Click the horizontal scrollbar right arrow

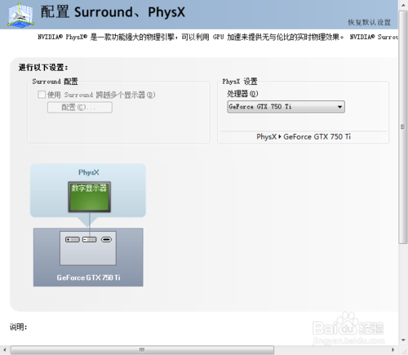392,349
